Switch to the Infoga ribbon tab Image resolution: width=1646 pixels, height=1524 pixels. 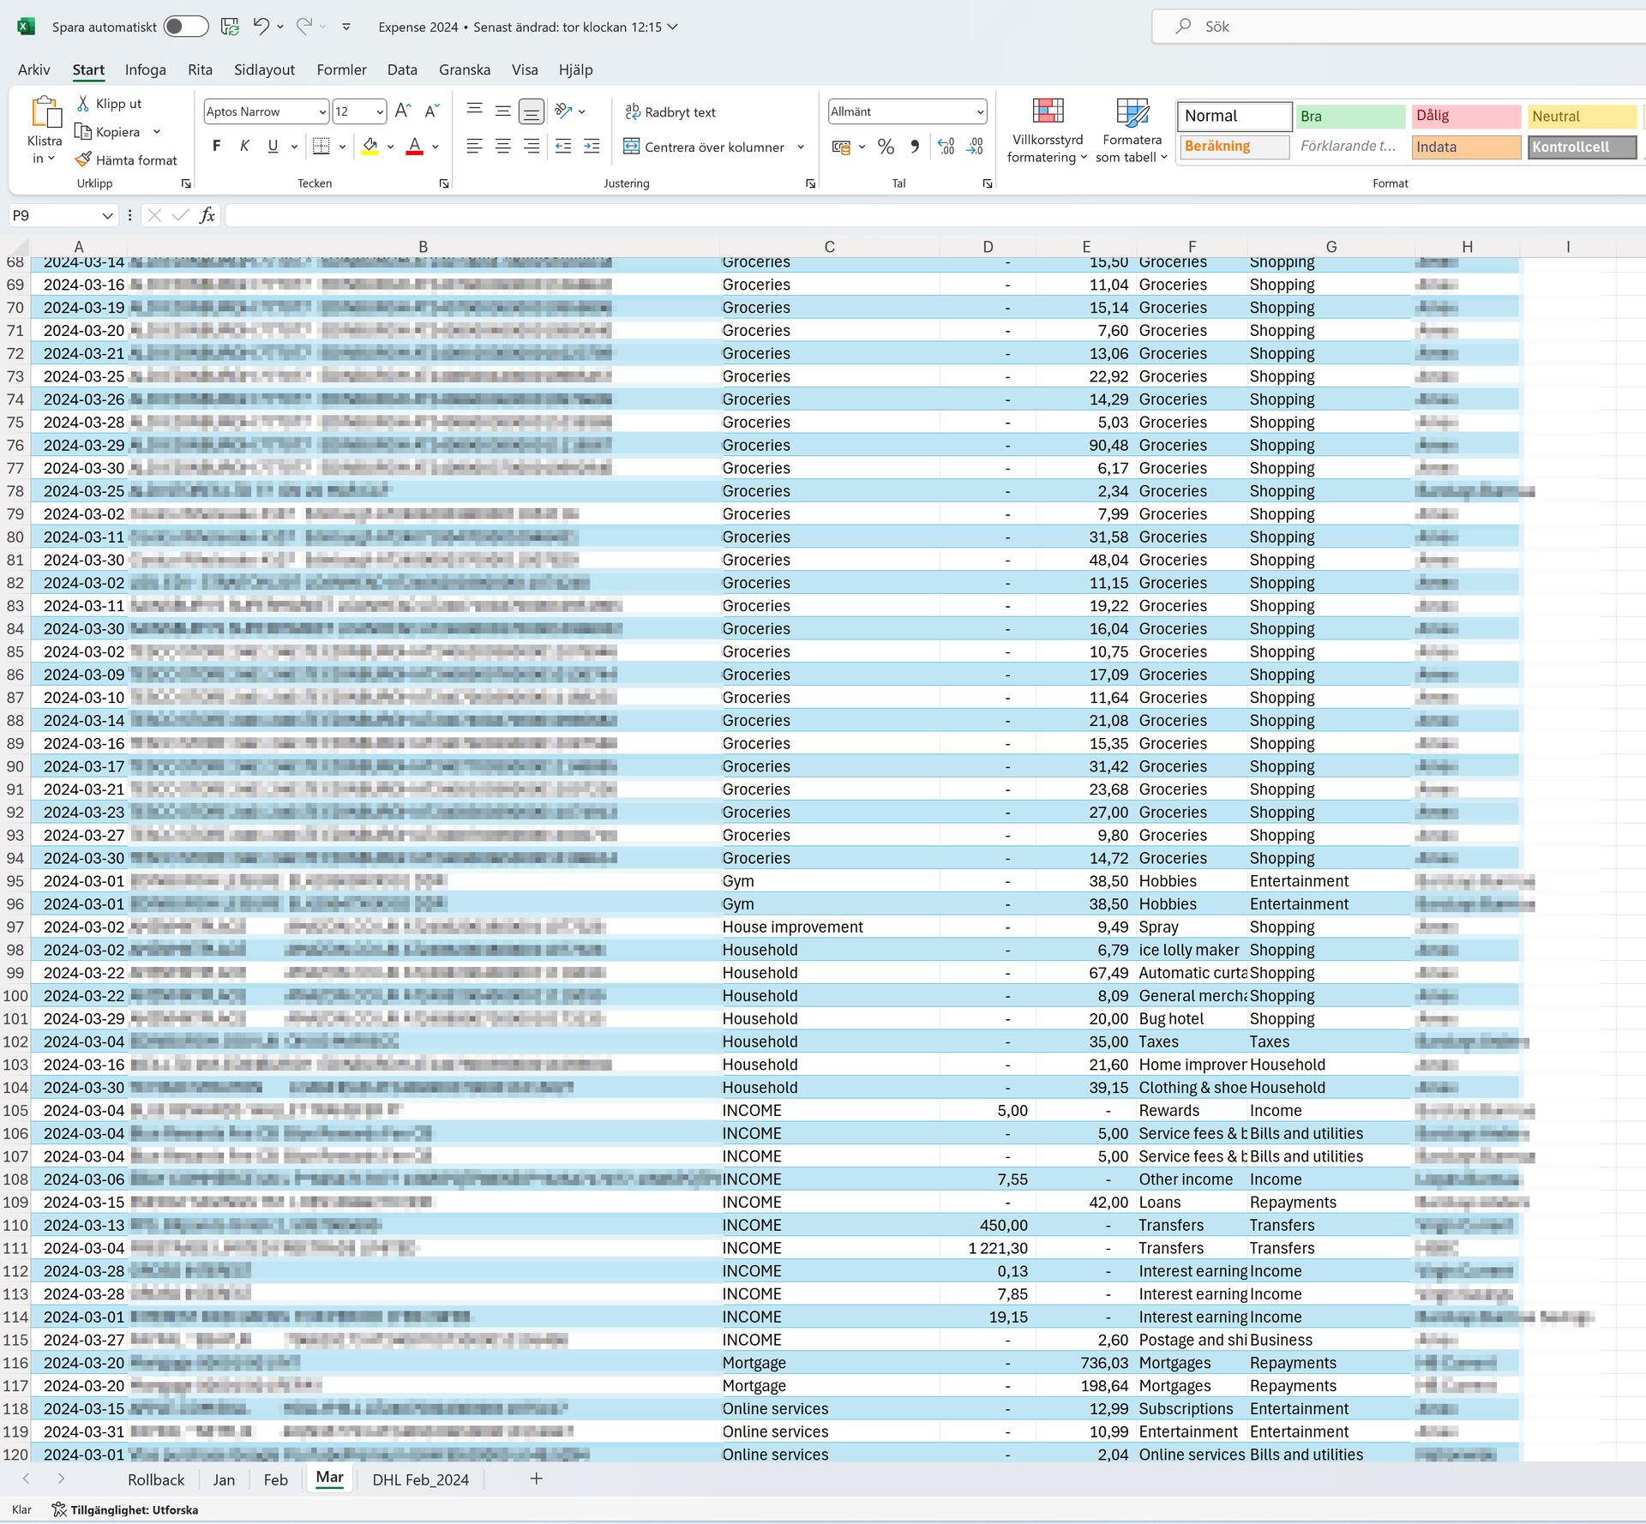click(x=146, y=69)
